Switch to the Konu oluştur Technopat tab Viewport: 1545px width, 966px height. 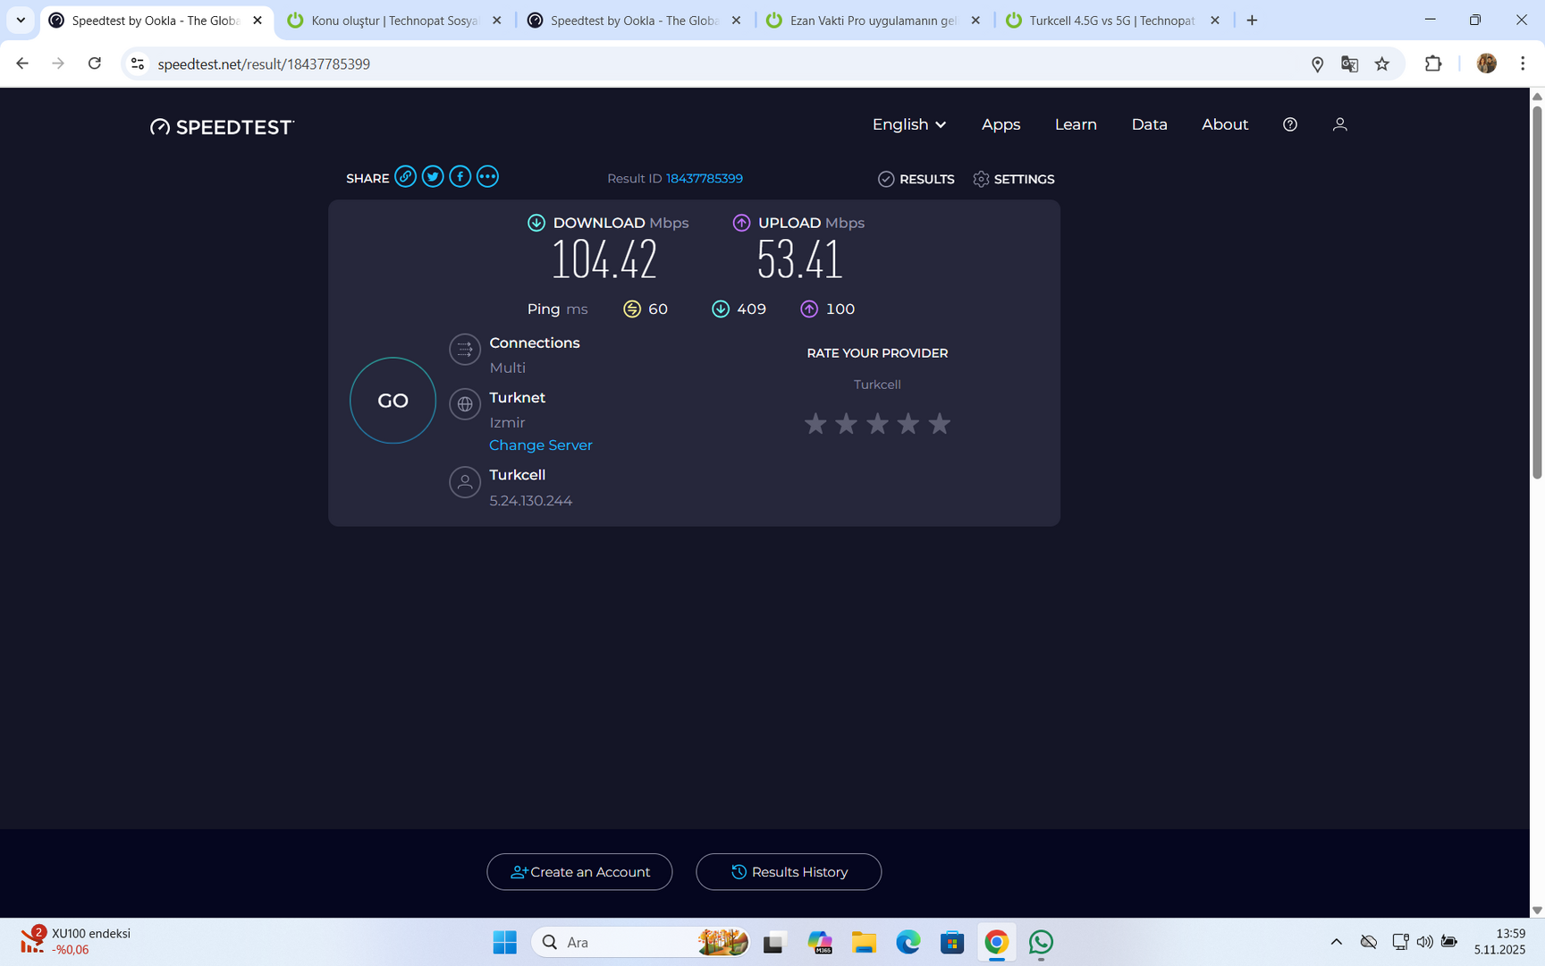pyautogui.click(x=395, y=21)
